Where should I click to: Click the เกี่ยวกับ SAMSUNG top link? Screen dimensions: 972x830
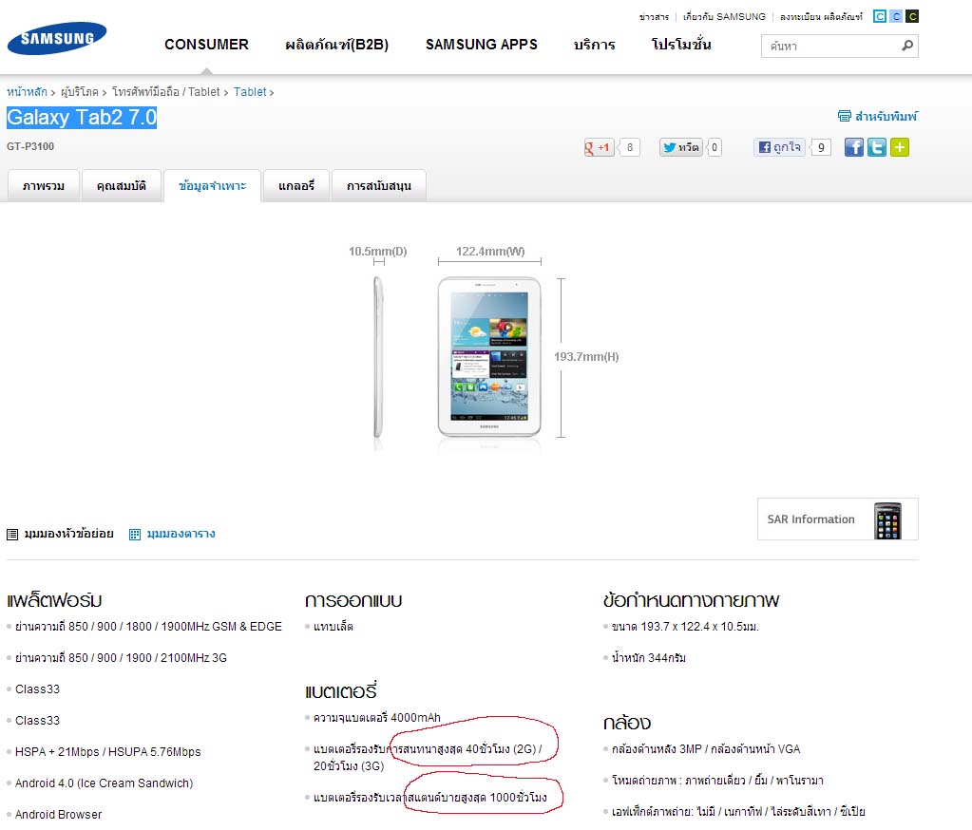click(724, 17)
